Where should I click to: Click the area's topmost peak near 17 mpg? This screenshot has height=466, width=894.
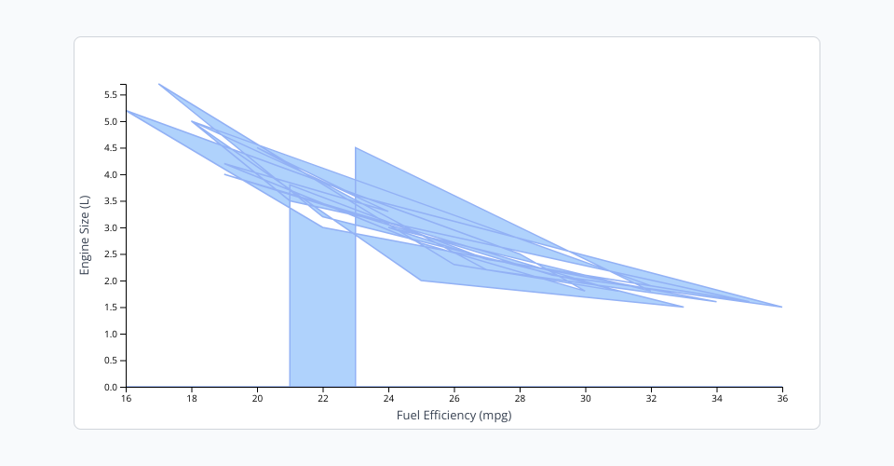click(161, 86)
